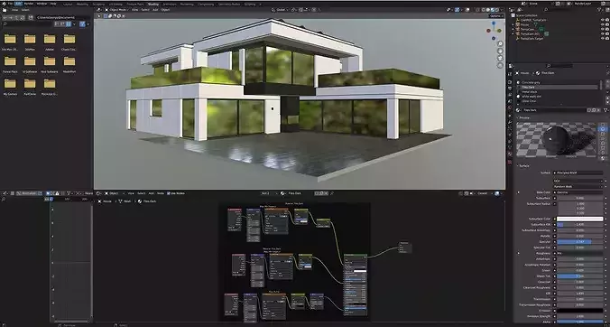Viewport: 610px width, 327px height.
Task: Open the File menu
Action: (x=10, y=4)
